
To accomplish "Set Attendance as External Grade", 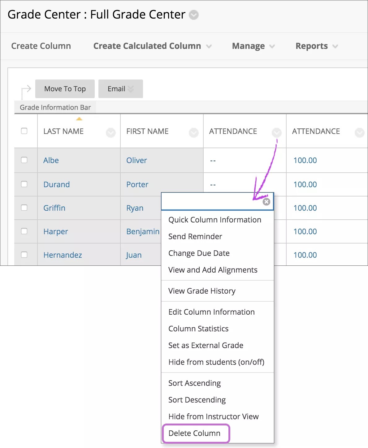I will tap(206, 345).
